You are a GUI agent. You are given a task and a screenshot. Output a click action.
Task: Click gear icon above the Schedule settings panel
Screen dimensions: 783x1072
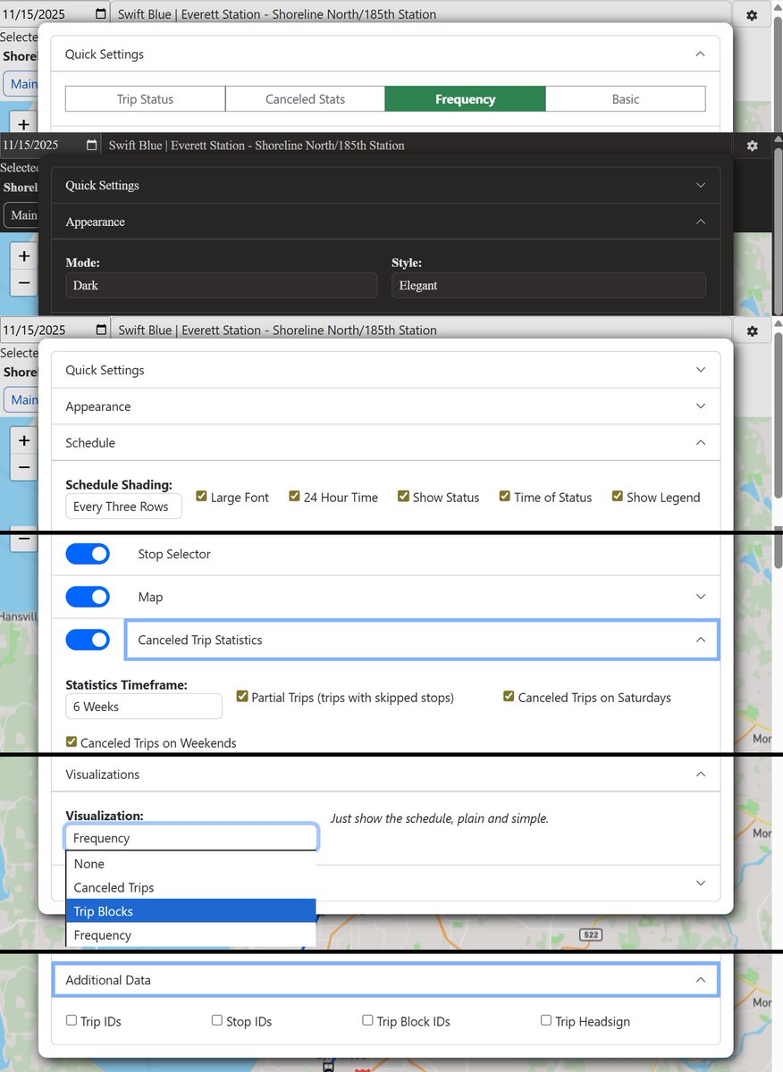752,331
